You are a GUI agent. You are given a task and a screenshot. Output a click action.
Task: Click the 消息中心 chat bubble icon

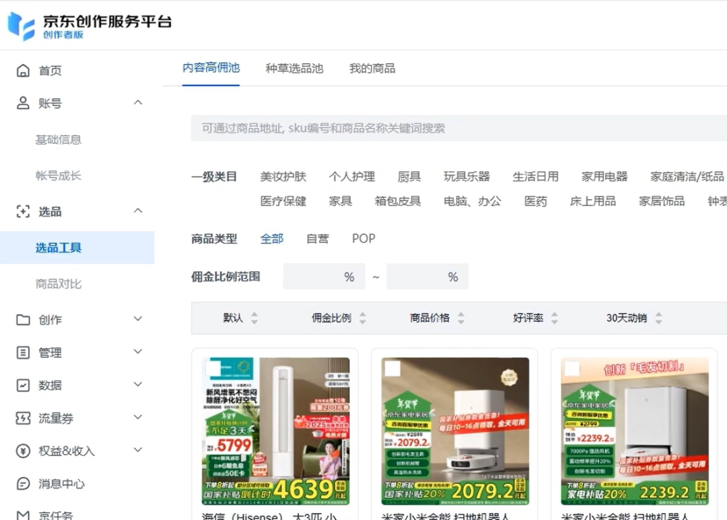(23, 484)
